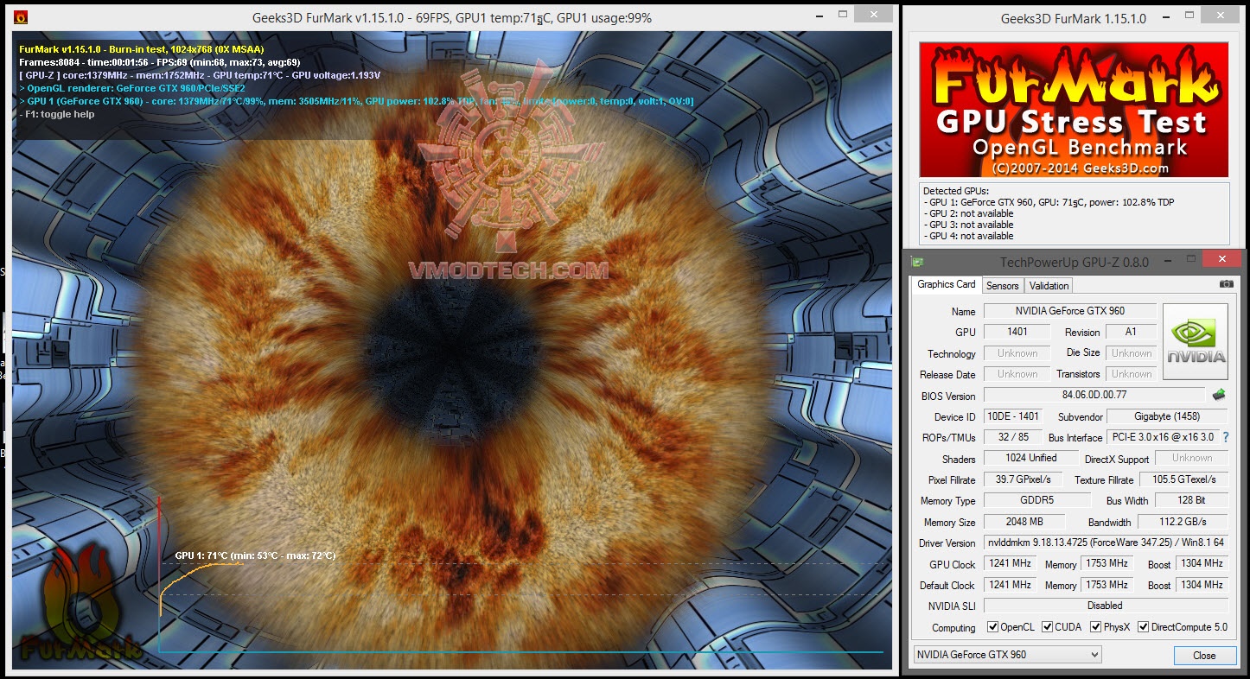Click the Boost value in the GPU Clock row
The height and width of the screenshot is (679, 1250).
[x=1201, y=564]
